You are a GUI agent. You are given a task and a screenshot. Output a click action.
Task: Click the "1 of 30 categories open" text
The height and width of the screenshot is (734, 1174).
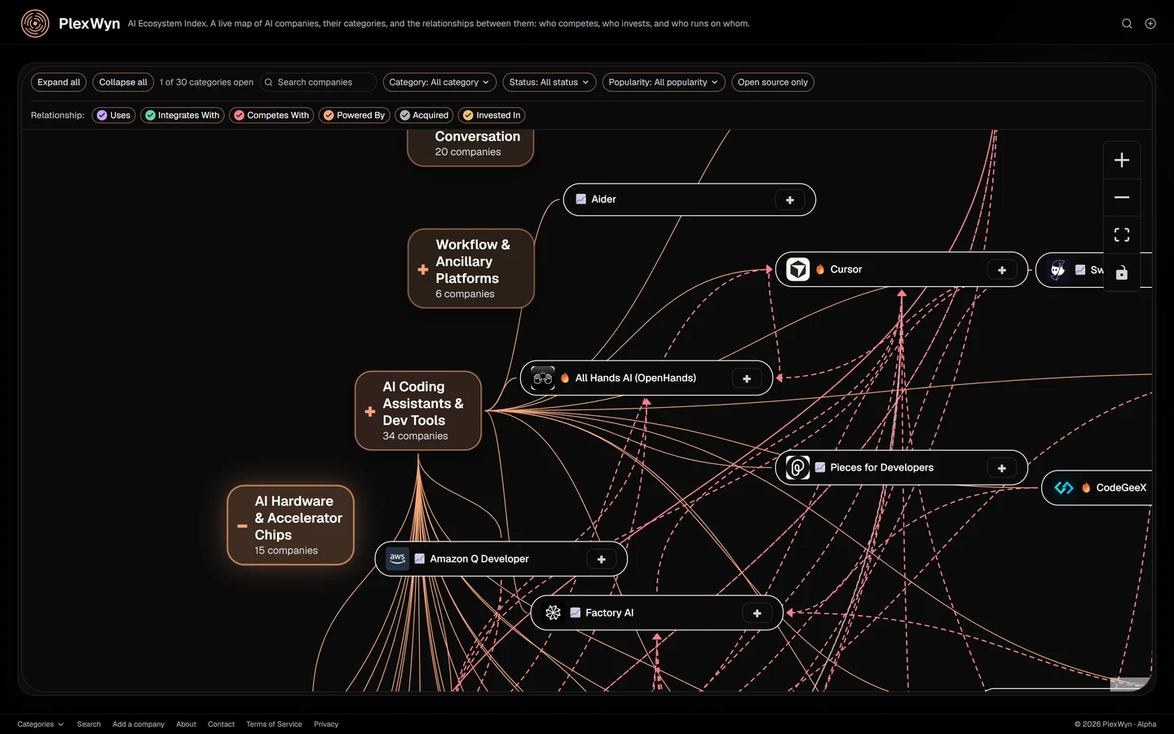click(206, 82)
